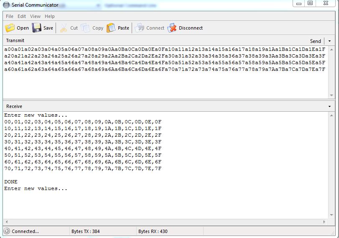Click the Copy pages icon
The width and height of the screenshot is (339, 238).
point(86,28)
